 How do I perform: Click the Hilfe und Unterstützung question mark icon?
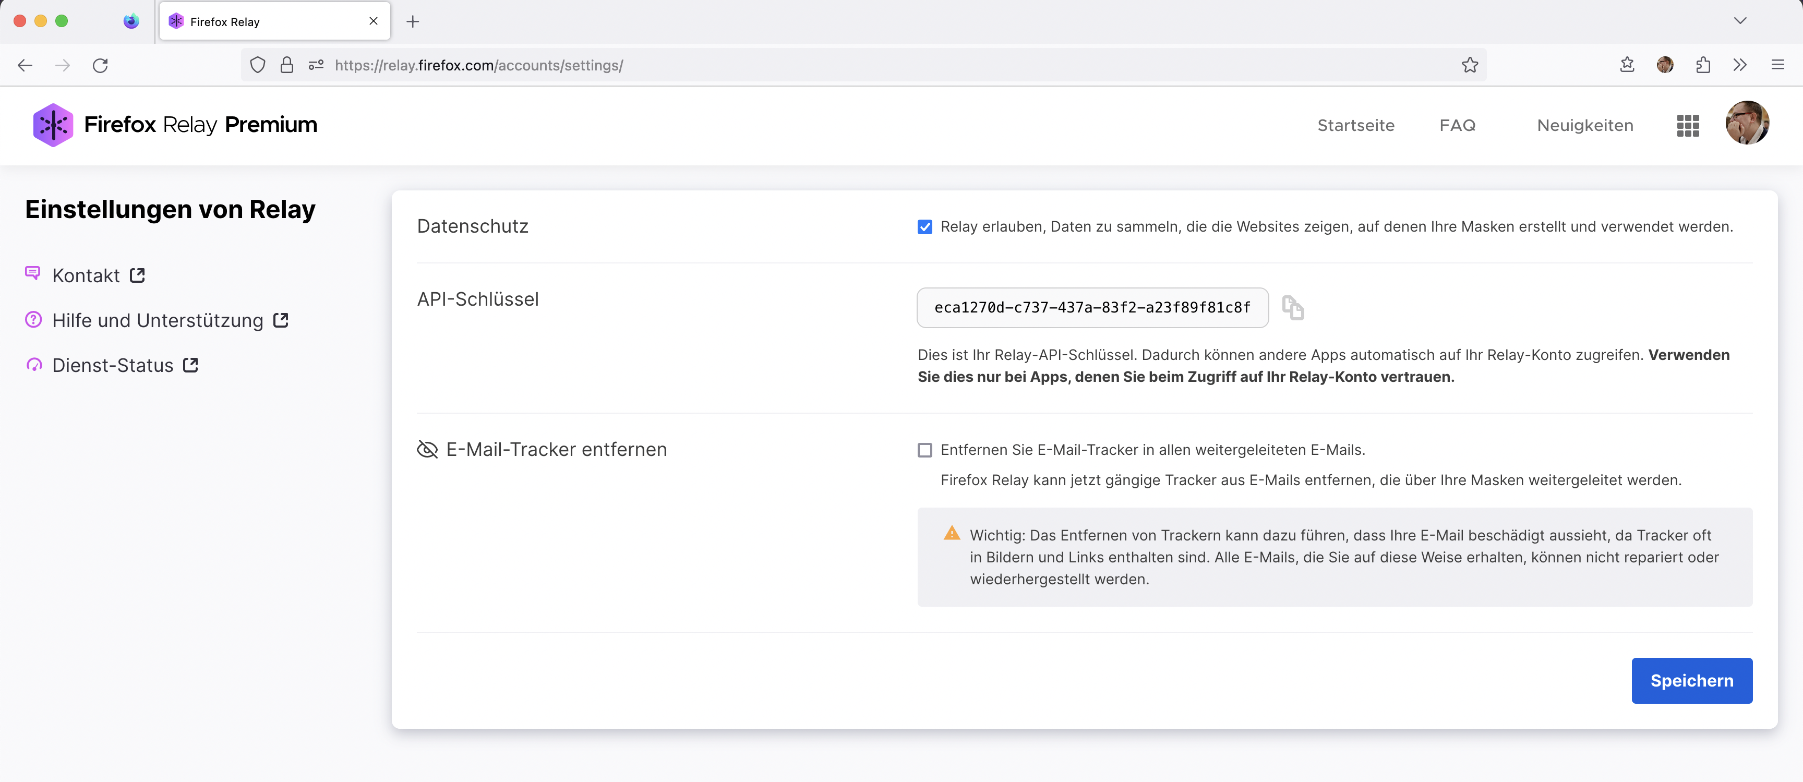point(33,319)
